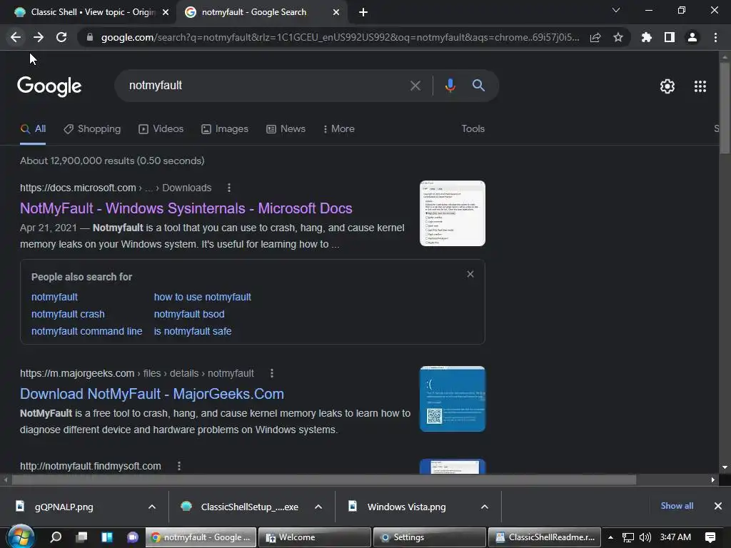Click into the notmyfault search field
Viewport: 731px width, 548px height.
coord(264,86)
